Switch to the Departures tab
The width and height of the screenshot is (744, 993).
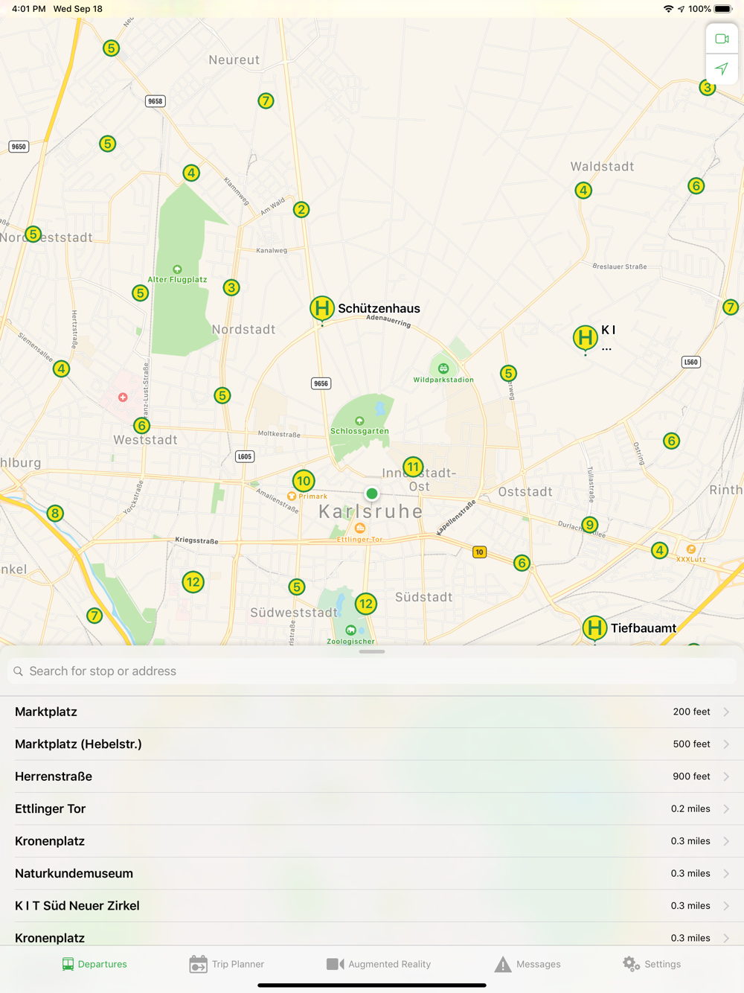click(x=94, y=964)
